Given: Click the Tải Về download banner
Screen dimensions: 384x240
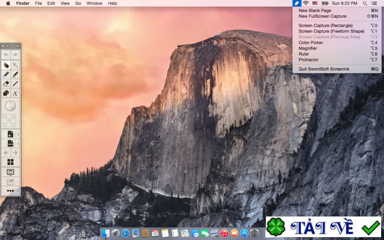Looking at the screenshot, I should point(324,227).
